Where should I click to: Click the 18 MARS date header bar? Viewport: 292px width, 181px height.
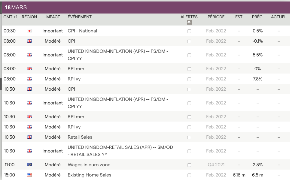click(x=146, y=7)
